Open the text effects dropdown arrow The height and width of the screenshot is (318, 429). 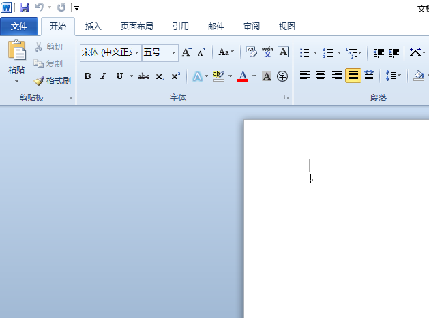[x=206, y=76]
